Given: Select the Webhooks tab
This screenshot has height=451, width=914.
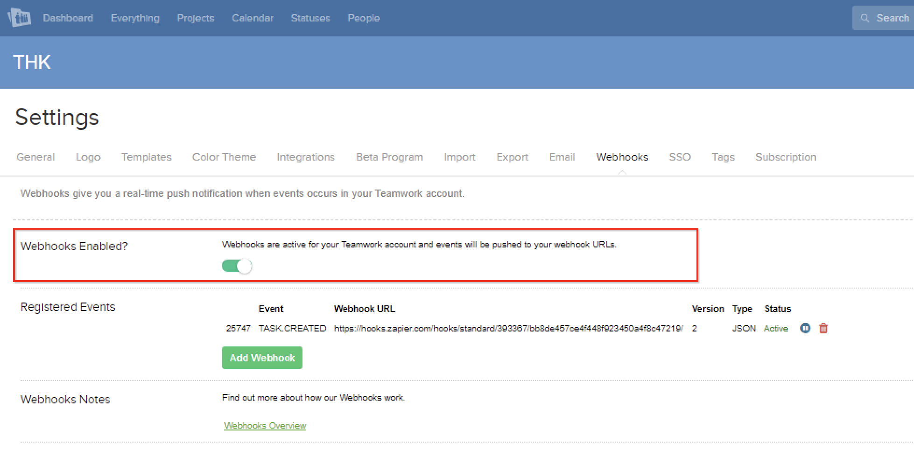Looking at the screenshot, I should coord(622,157).
